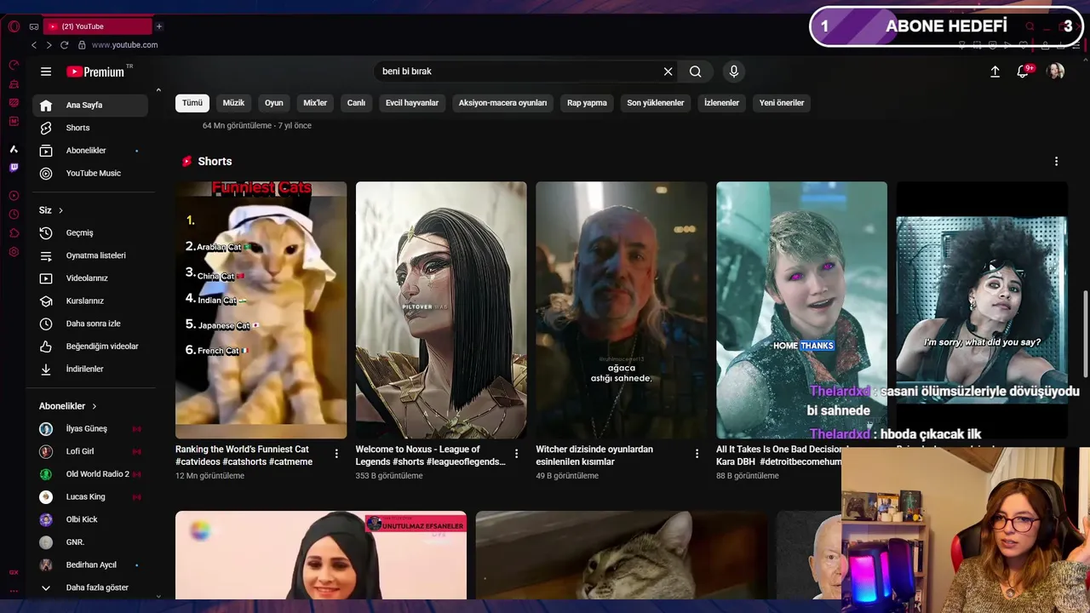The image size is (1090, 613).
Task: Open Bedirhan Aycıl channel
Action: click(x=90, y=564)
